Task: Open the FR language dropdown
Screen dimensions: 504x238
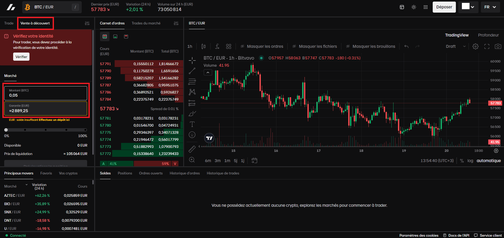Action: pos(490,7)
